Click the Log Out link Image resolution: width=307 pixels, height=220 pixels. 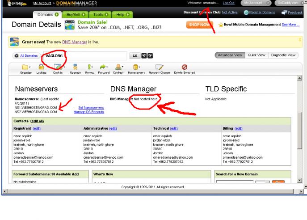pos(228,3)
